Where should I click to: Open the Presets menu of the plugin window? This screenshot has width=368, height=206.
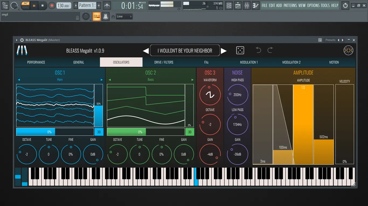330,40
